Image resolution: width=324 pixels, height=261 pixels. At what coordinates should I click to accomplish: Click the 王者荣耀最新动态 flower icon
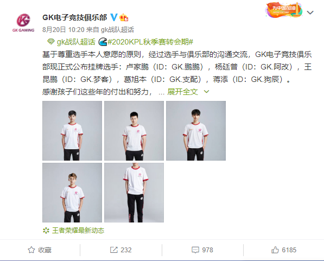coord(46,231)
